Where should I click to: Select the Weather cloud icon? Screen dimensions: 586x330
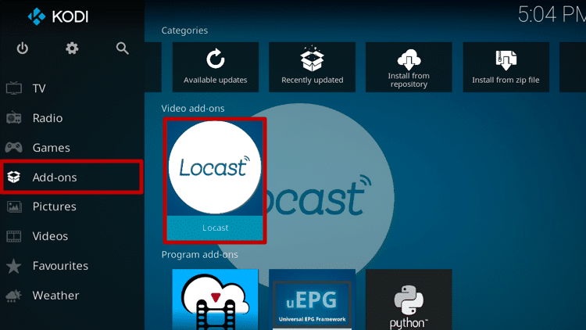coord(14,296)
